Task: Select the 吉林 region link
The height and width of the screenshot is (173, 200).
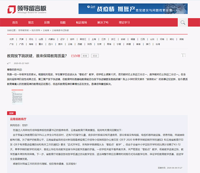Action: point(72,39)
